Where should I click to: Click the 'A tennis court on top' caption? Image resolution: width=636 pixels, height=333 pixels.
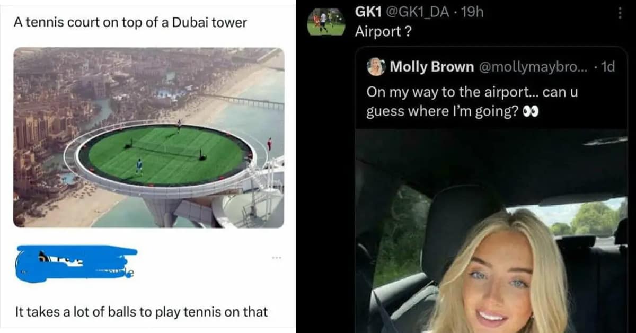pyautogui.click(x=130, y=23)
